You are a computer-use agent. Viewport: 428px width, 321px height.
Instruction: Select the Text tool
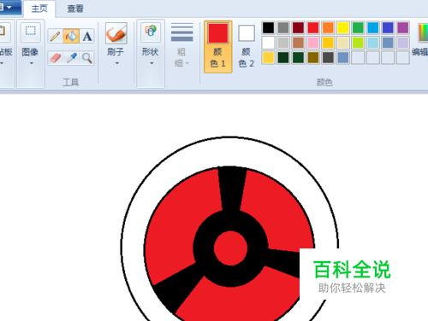click(x=87, y=36)
